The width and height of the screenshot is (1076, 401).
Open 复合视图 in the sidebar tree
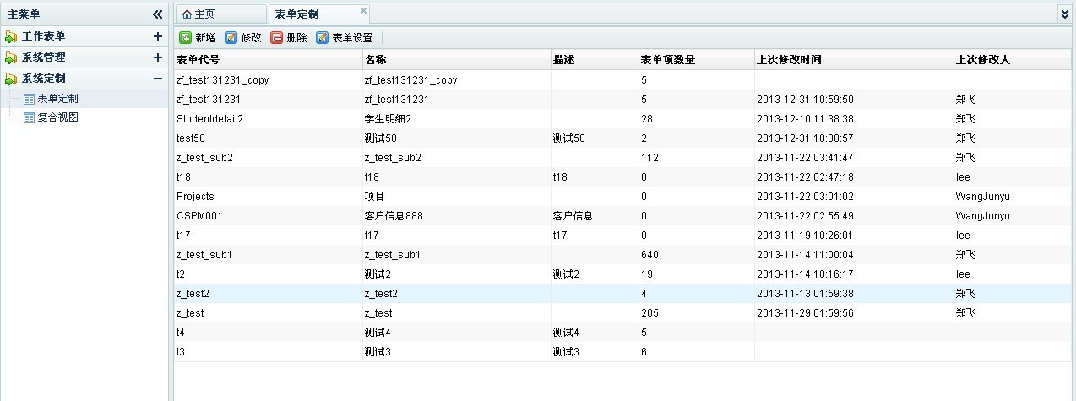58,117
